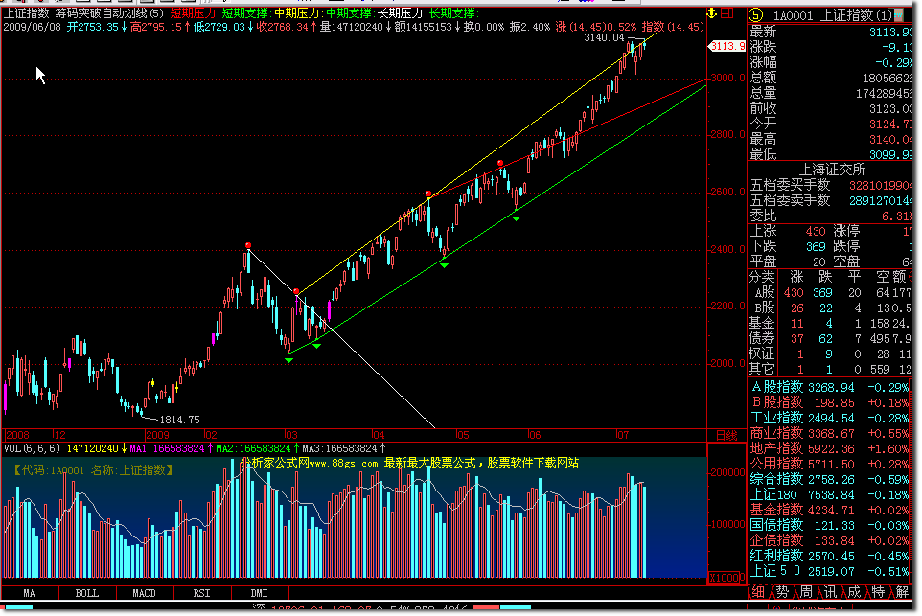Image resolution: width=922 pixels, height=616 pixels.
Task: Click the 长期支撑 legend label
Action: tap(452, 12)
